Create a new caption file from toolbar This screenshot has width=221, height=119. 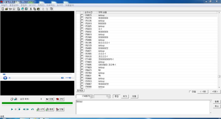click(3, 9)
